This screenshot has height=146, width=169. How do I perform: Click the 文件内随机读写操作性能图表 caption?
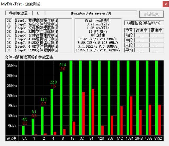pos(30,57)
